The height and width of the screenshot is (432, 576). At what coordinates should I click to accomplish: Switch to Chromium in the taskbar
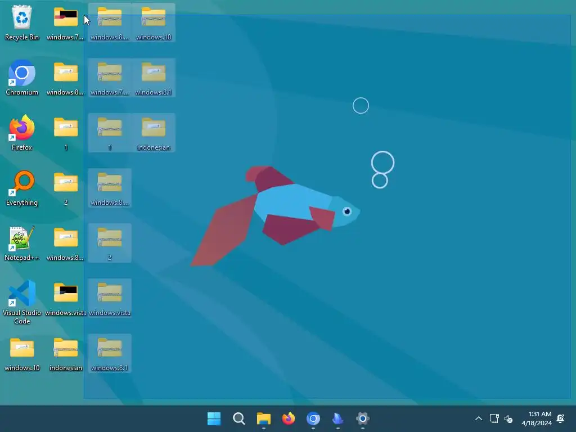(x=313, y=418)
